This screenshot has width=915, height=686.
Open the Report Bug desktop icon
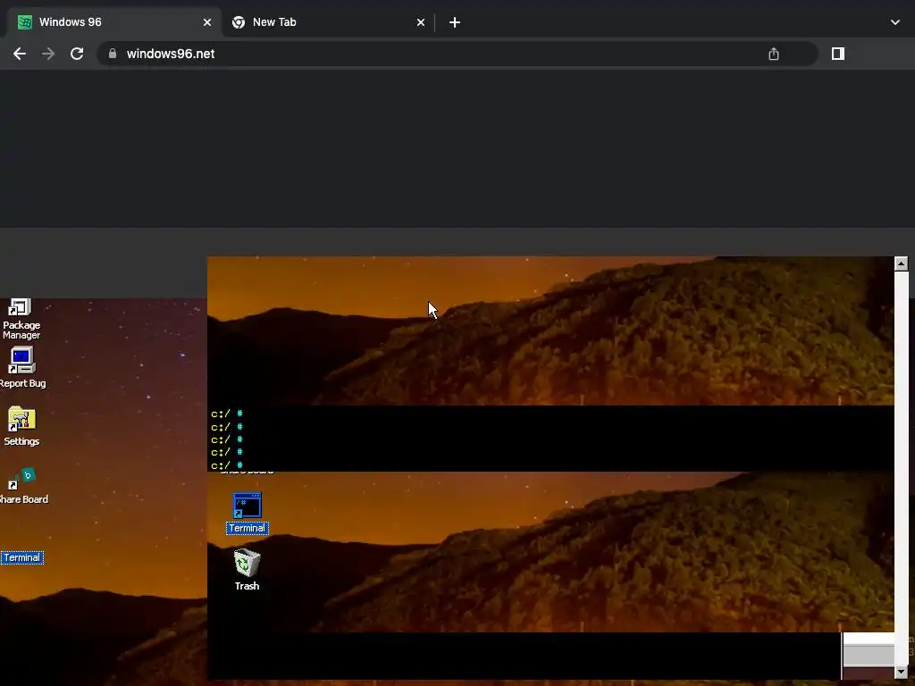(x=22, y=367)
